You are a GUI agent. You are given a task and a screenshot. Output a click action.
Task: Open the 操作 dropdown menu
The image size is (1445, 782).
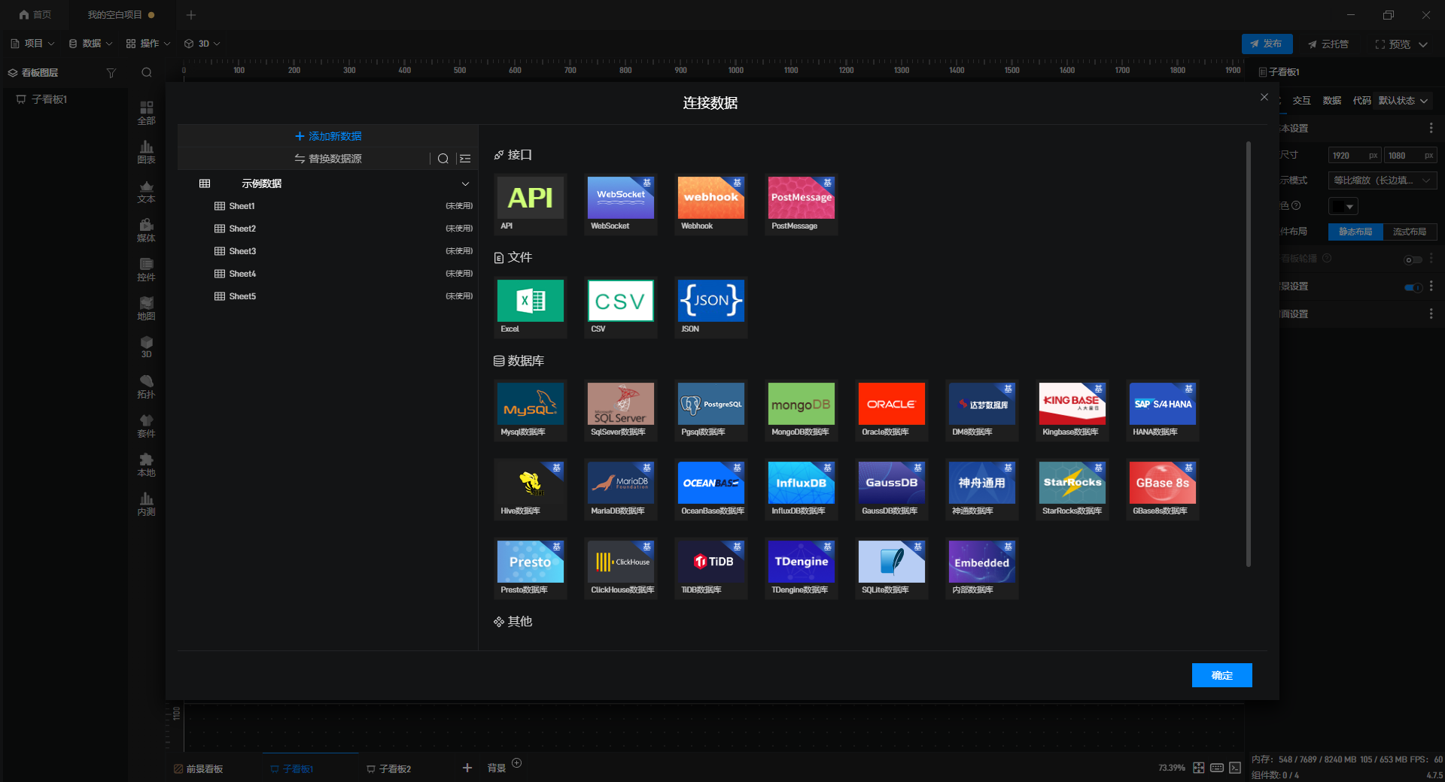click(x=149, y=44)
